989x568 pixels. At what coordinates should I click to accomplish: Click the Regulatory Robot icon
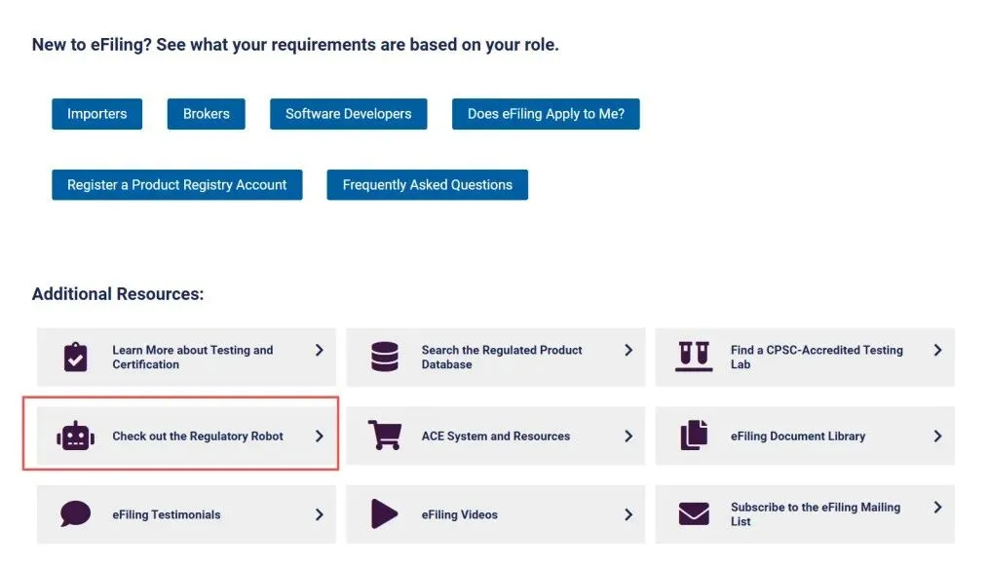(x=76, y=435)
